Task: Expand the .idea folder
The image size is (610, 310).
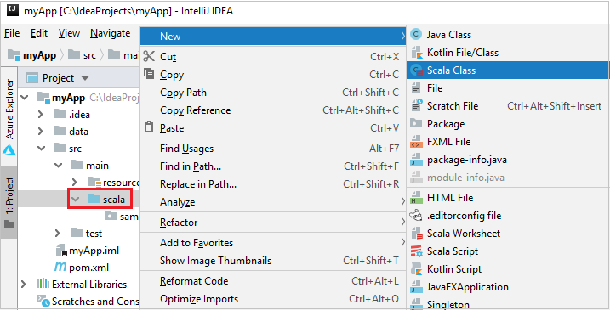Action: 41,115
